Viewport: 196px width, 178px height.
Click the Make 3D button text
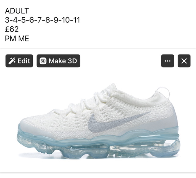tap(63, 61)
